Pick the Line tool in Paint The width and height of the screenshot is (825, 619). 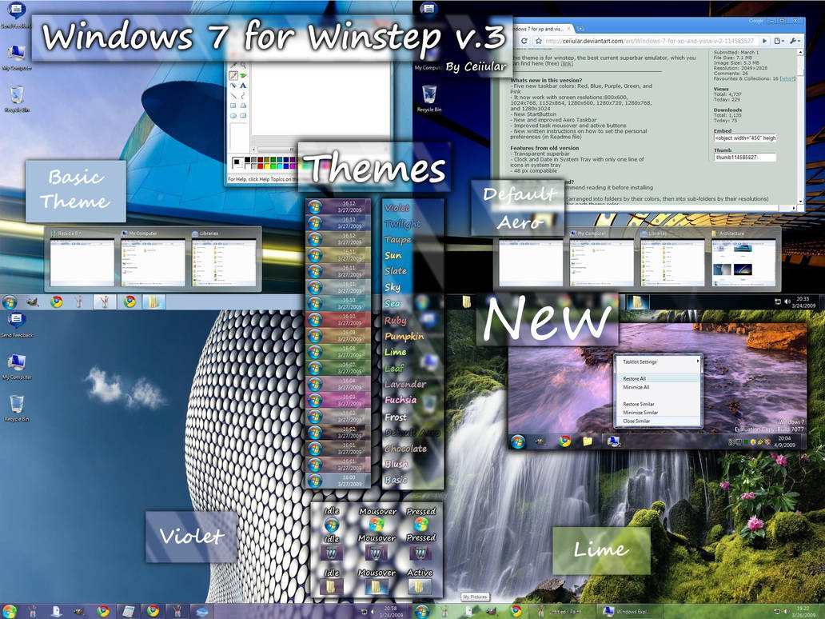(x=233, y=95)
